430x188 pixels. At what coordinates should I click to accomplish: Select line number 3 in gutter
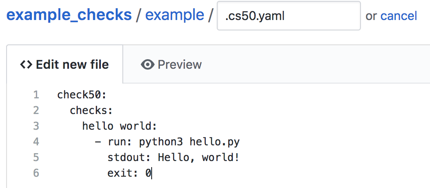pyautogui.click(x=36, y=126)
